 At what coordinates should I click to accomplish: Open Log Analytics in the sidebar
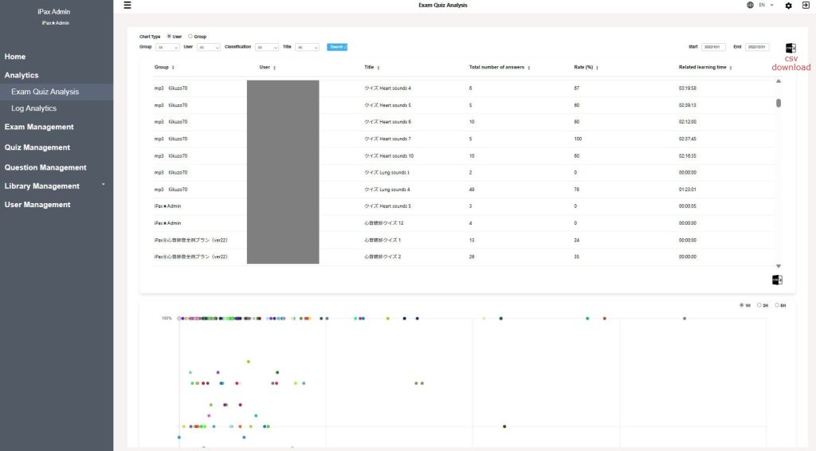pyautogui.click(x=33, y=108)
